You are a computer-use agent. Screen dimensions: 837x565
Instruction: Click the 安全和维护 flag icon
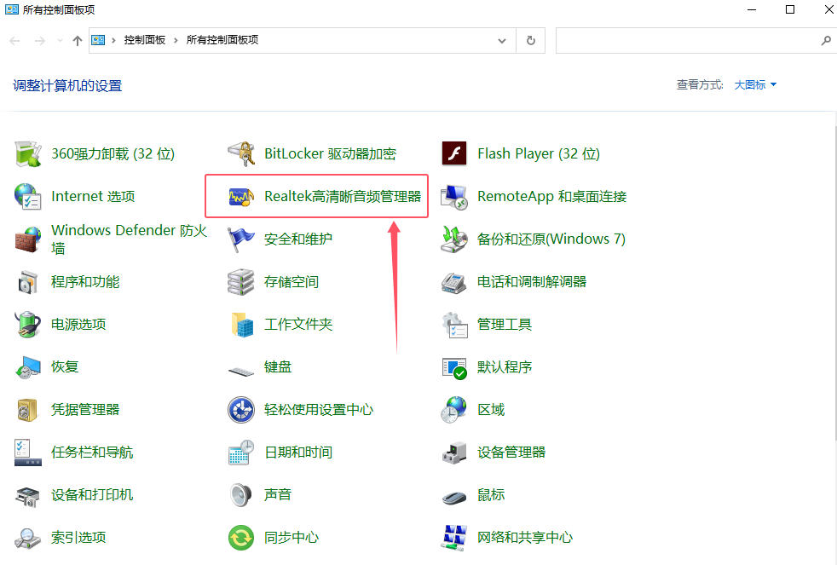[241, 239]
